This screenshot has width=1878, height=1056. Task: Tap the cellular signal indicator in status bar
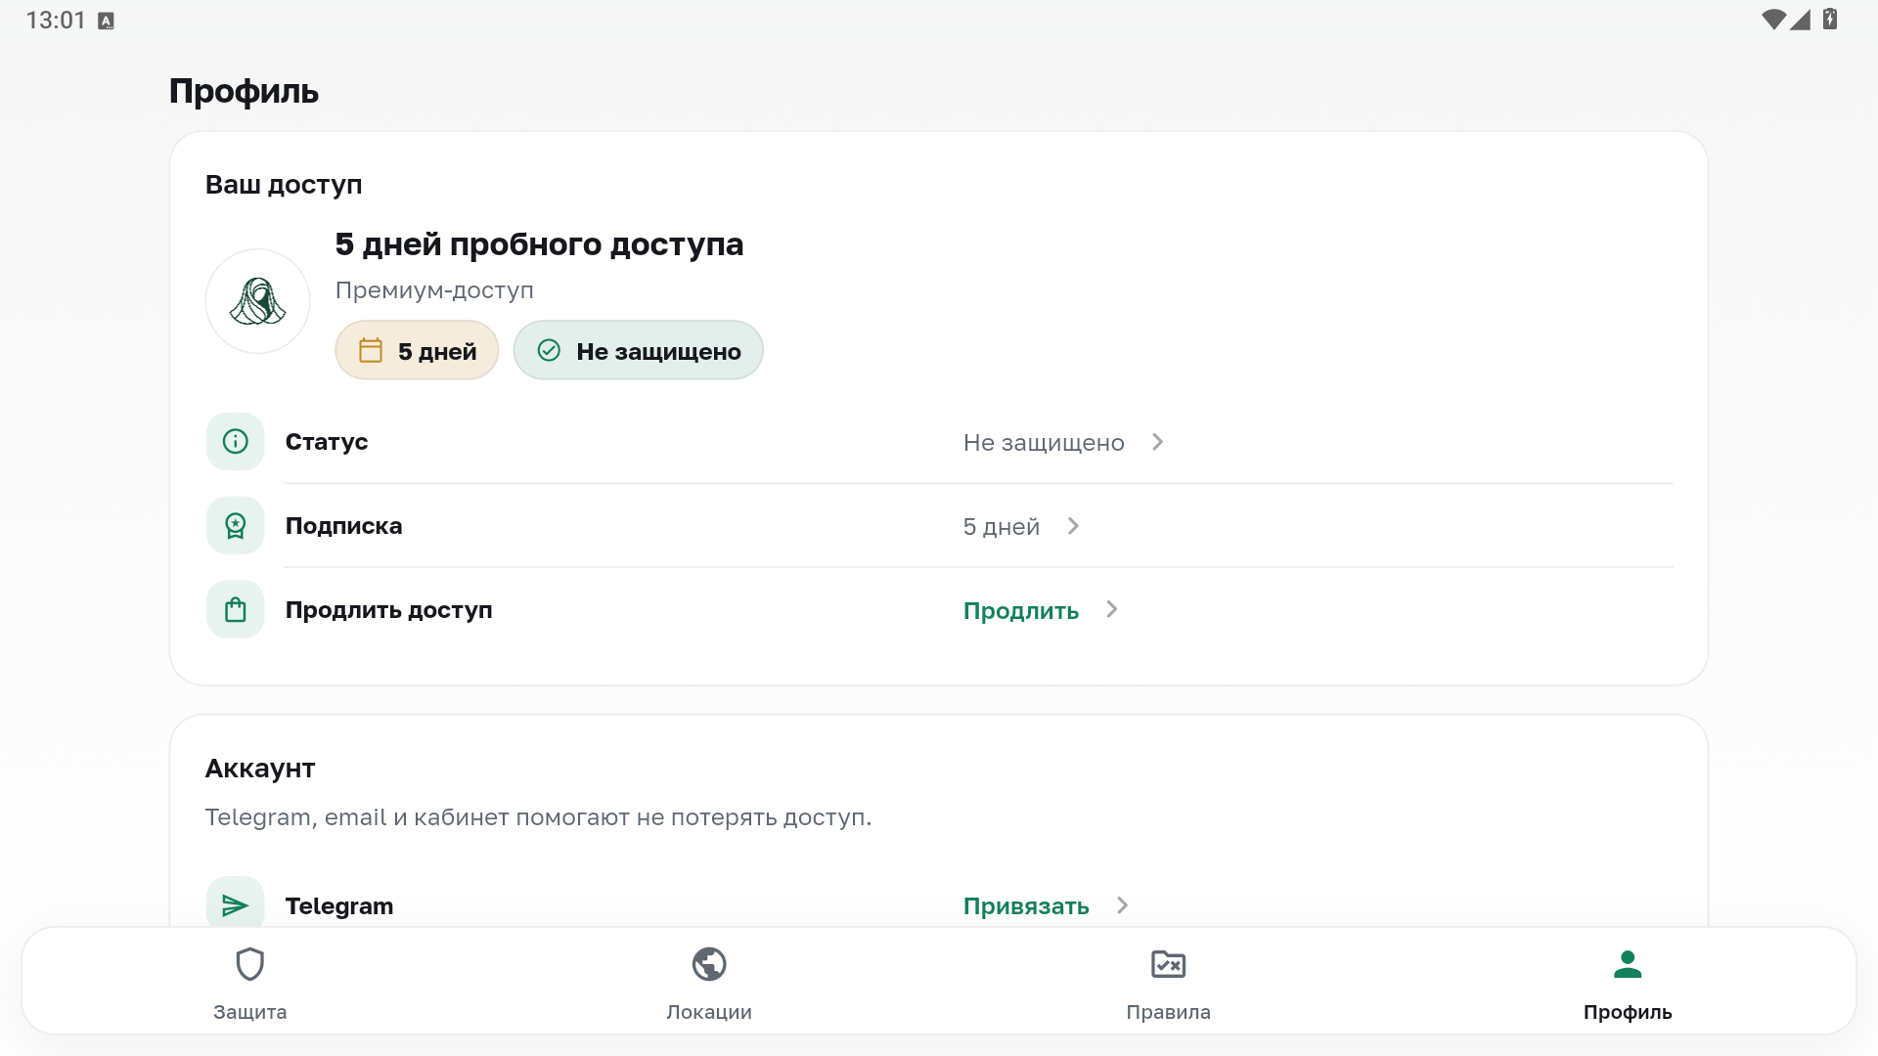[1801, 20]
